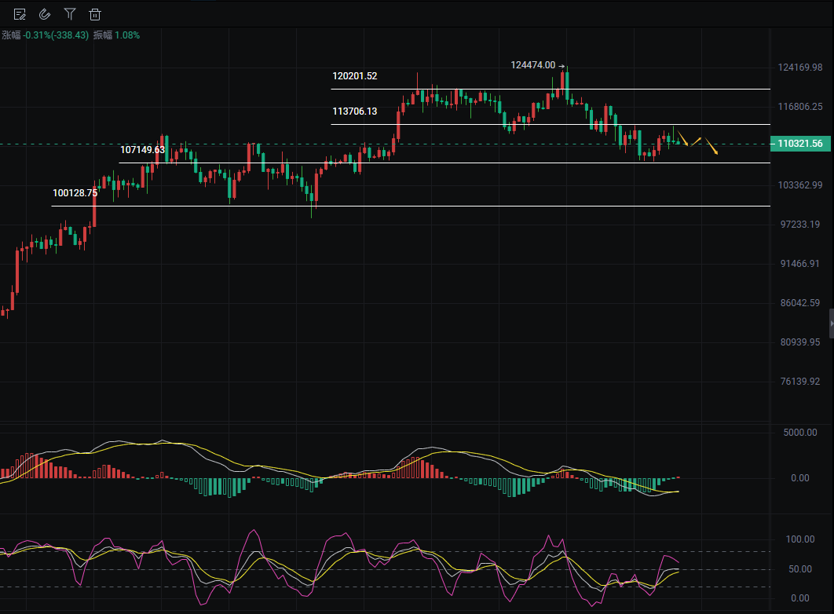Open the note editing drawing tool
The width and height of the screenshot is (834, 614).
20,14
